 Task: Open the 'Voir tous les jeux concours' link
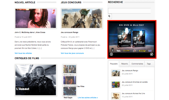(x=72, y=53)
